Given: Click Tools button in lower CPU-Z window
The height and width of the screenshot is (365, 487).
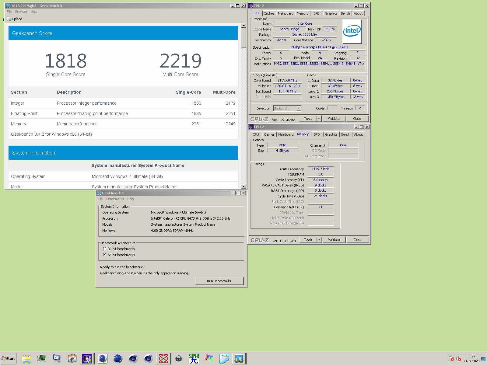Looking at the screenshot, I should 308,240.
